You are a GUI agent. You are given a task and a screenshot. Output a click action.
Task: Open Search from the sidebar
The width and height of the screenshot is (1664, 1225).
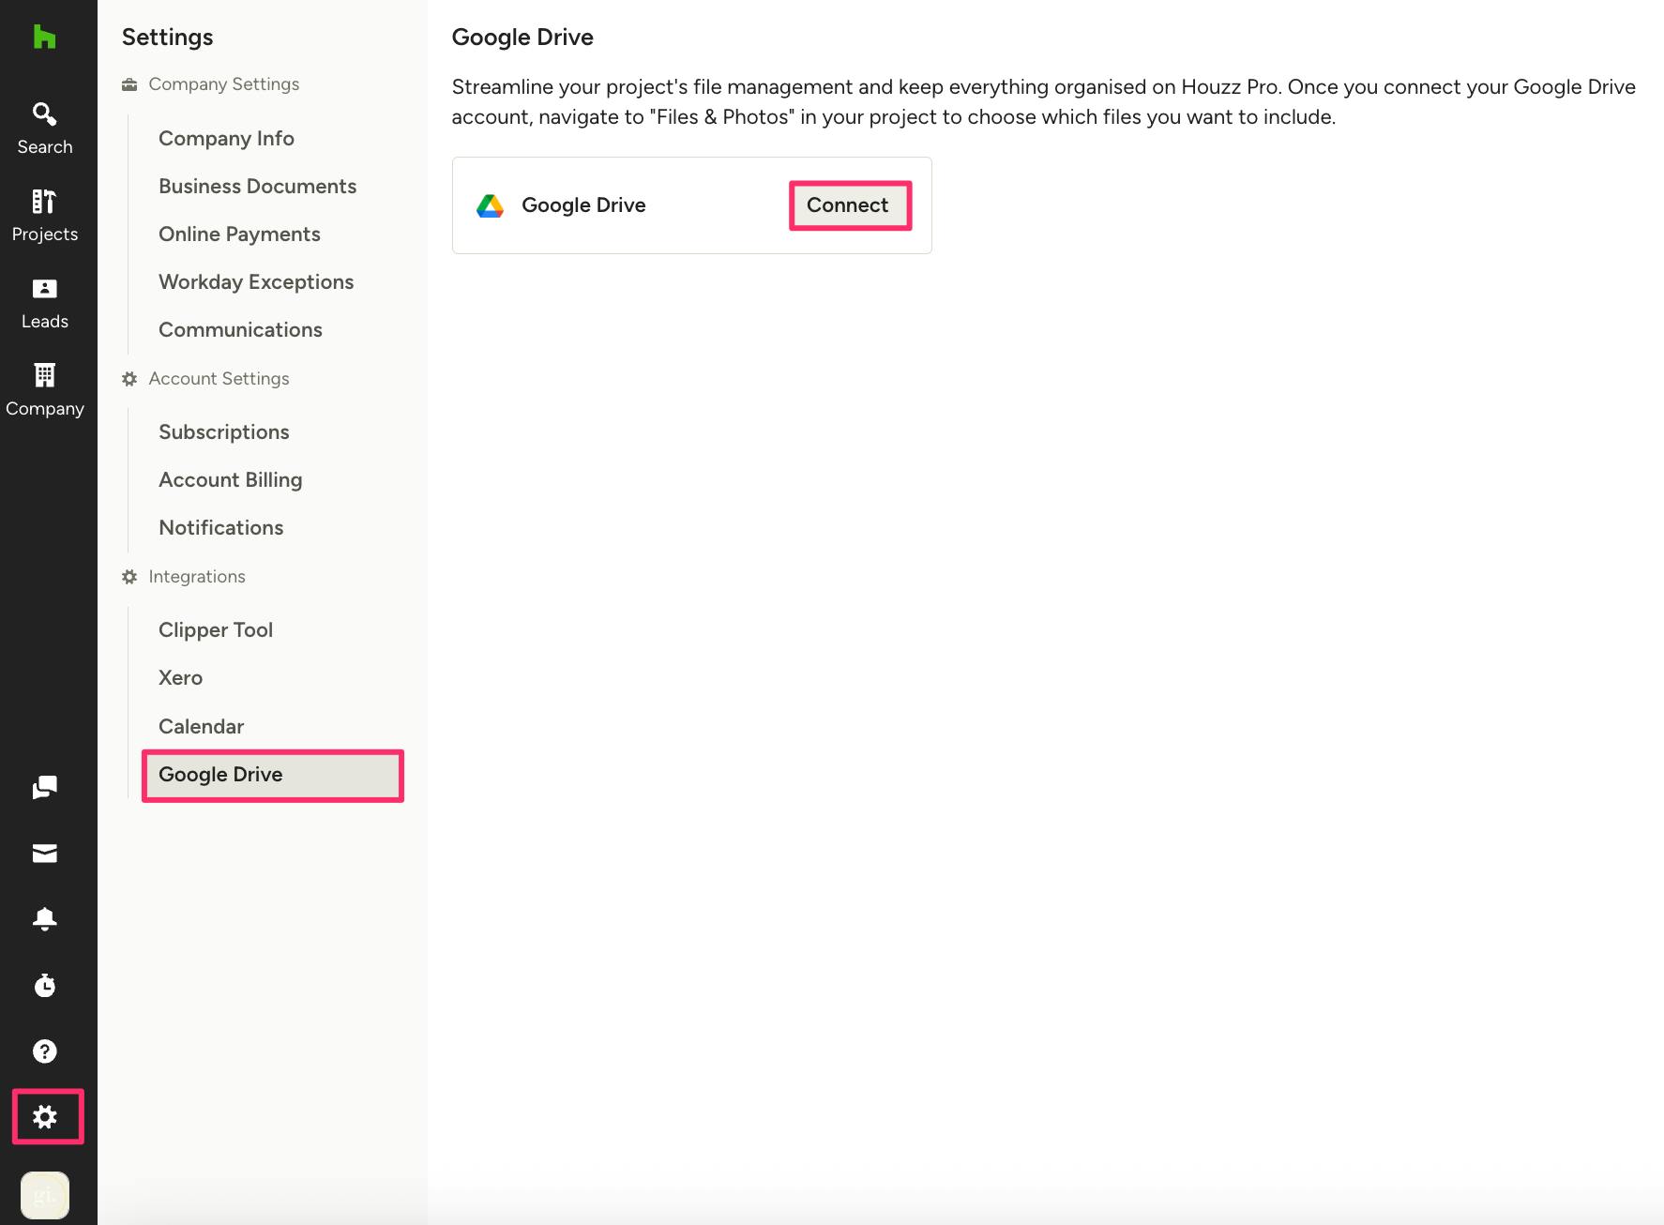tap(44, 128)
